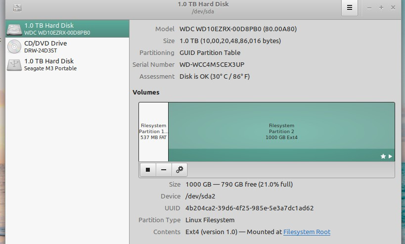Click the serial number WD-WCC4M5CEX3UP
This screenshot has height=244, width=405.
pos(212,65)
